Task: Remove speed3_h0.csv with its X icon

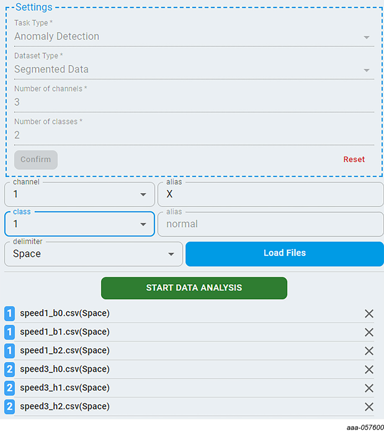Action: pos(369,369)
